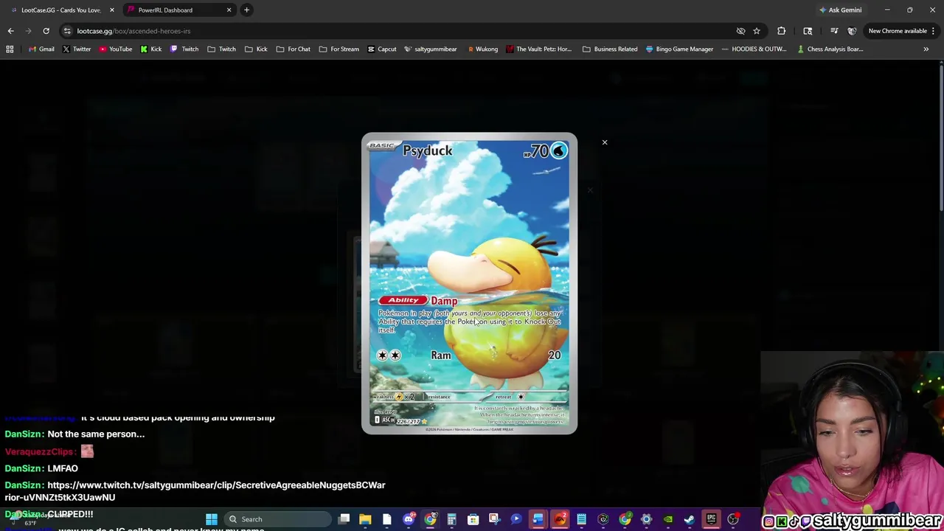Image resolution: width=944 pixels, height=531 pixels.
Task: Expand the Business Related bookmarks folder
Action: point(610,49)
